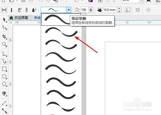Decrease stroke width with down arrow

(119, 11)
